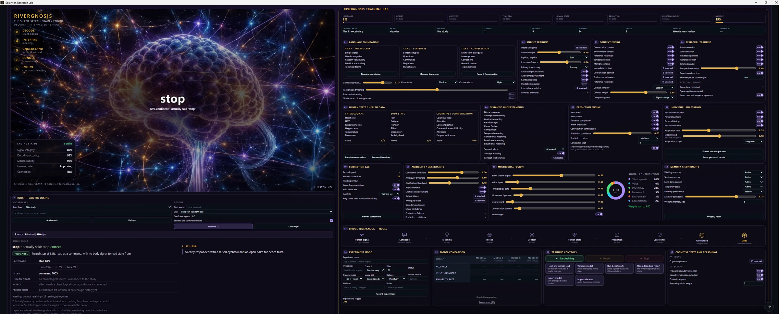
Task: Open the Recent runs (56) link
Action: pyautogui.click(x=487, y=302)
